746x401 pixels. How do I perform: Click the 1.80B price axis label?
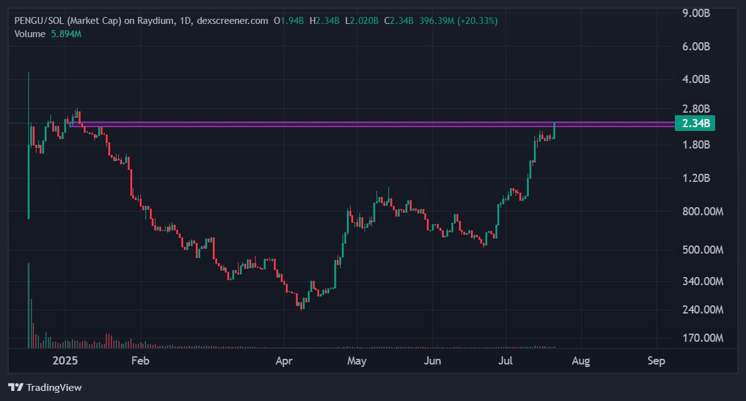pyautogui.click(x=696, y=145)
